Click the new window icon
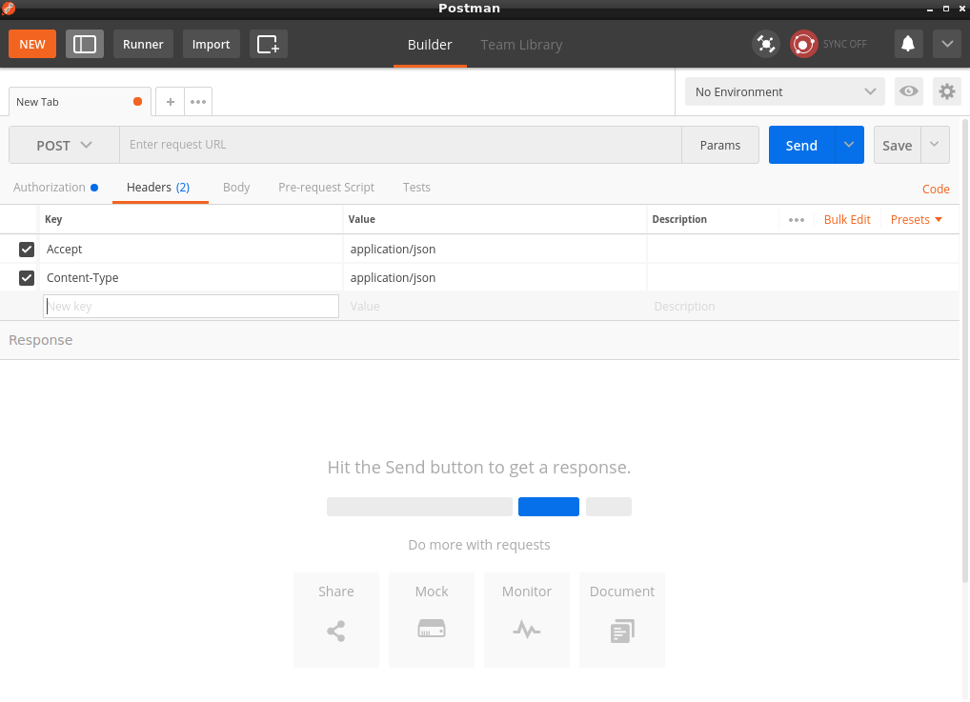Image resolution: width=970 pixels, height=702 pixels. [x=268, y=44]
